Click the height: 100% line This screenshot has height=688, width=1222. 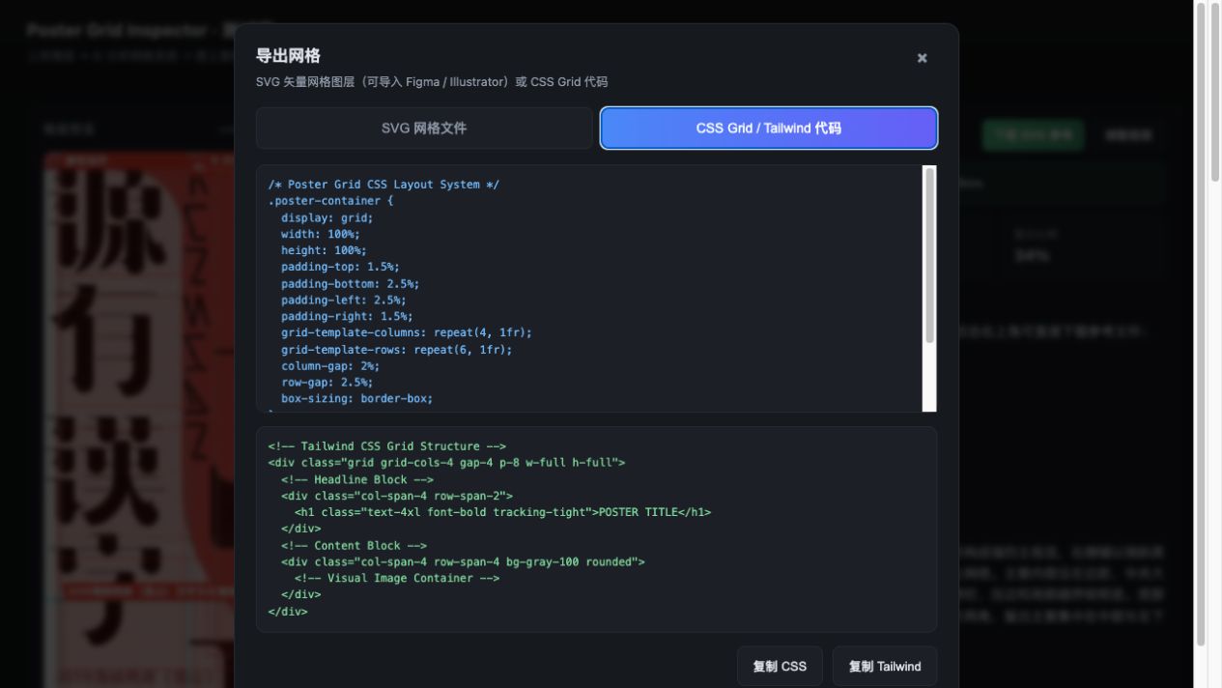pyautogui.click(x=324, y=250)
